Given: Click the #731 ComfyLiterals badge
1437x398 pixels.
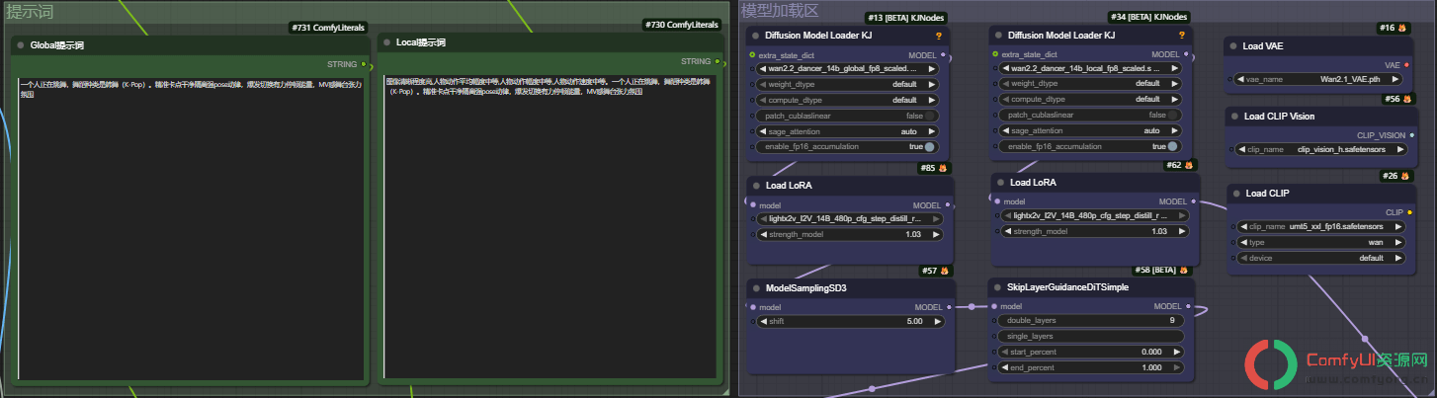Looking at the screenshot, I should (328, 28).
